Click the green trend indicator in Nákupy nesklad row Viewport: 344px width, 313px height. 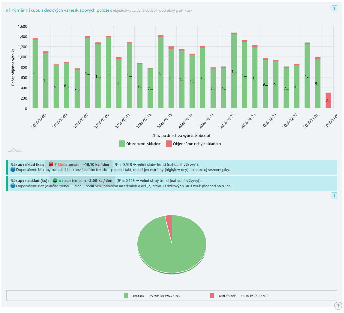[x=55, y=180]
